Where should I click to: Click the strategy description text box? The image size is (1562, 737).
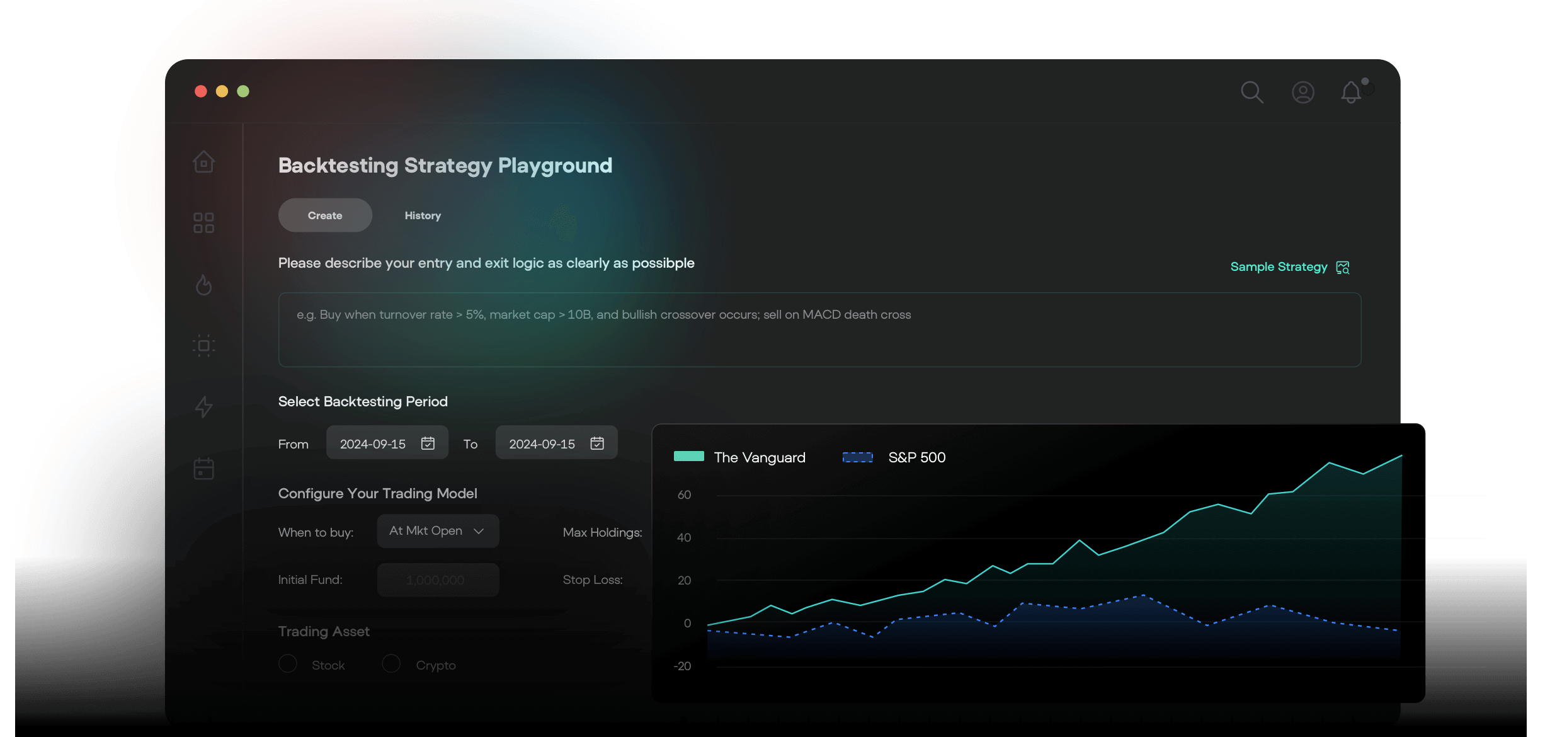[819, 329]
